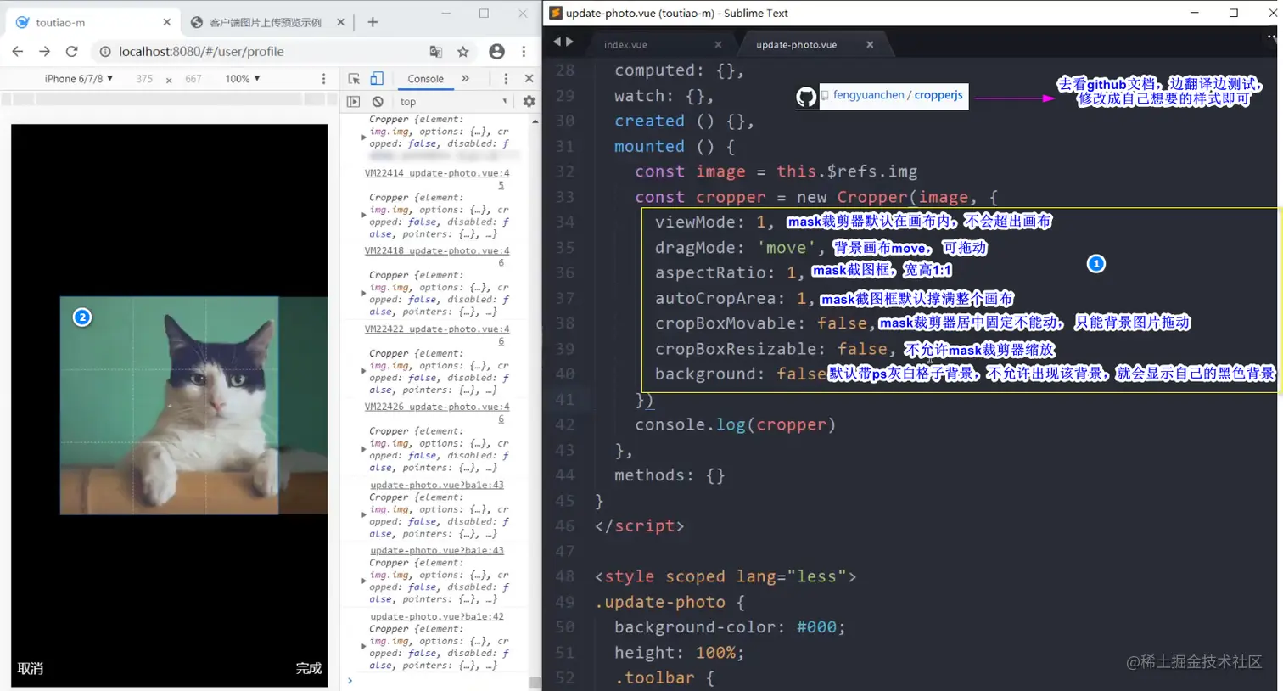
Task: Open the translate page icon in address bar
Action: 436,52
